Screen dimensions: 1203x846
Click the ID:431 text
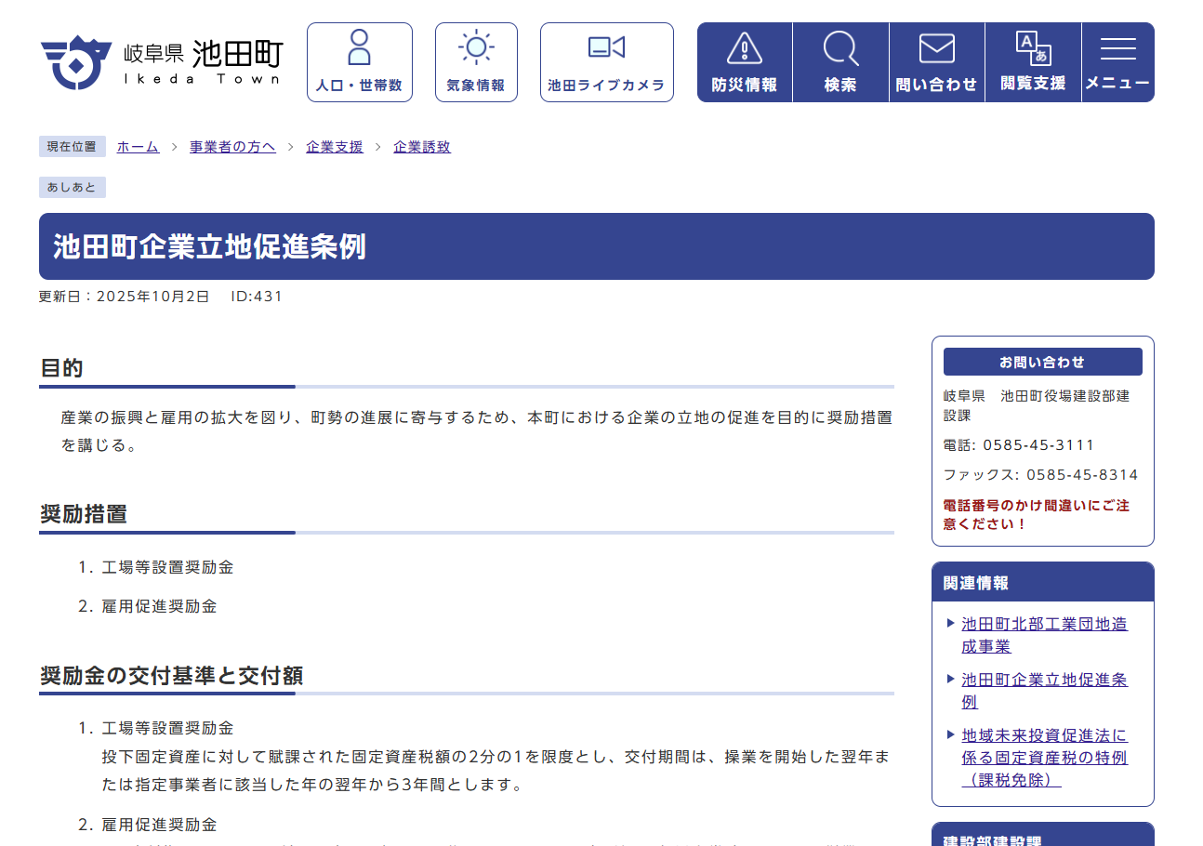(257, 297)
